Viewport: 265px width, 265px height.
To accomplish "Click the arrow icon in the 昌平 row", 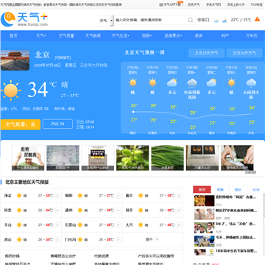I will click(179, 211).
